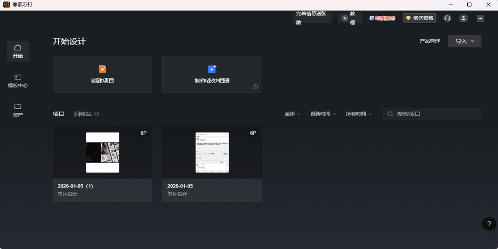The image size is (498, 249).
Task: Select the 开始 home icon in sidebar
Action: point(17,51)
